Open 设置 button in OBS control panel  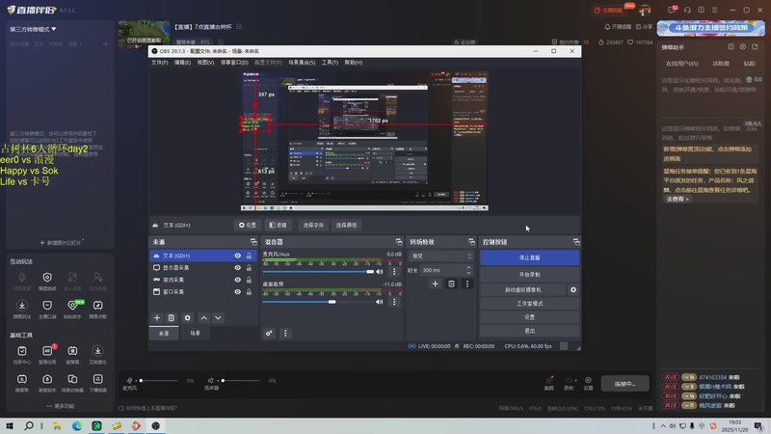[529, 317]
